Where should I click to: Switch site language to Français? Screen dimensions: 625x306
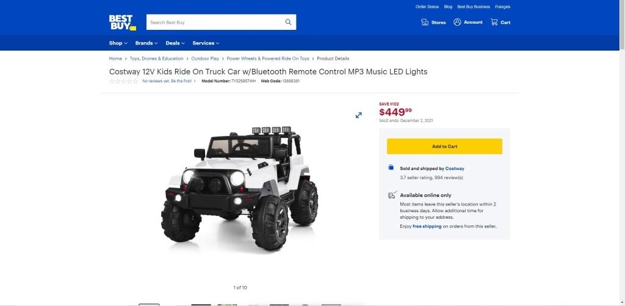pos(503,7)
